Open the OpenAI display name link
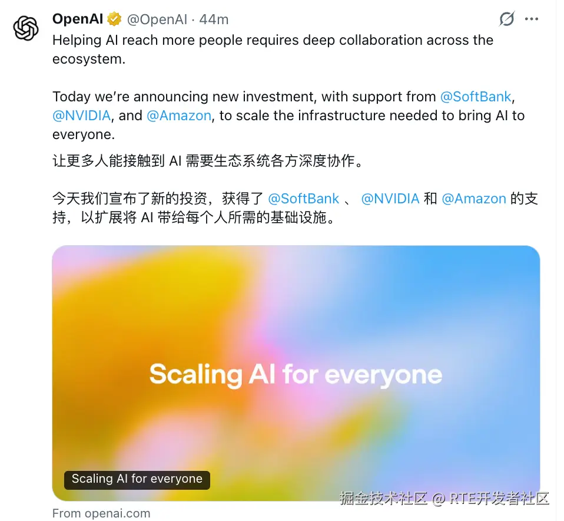The width and height of the screenshot is (564, 521). point(78,19)
